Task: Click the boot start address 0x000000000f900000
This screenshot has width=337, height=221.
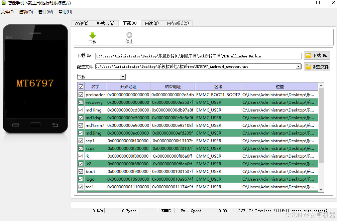Action: click(x=128, y=172)
